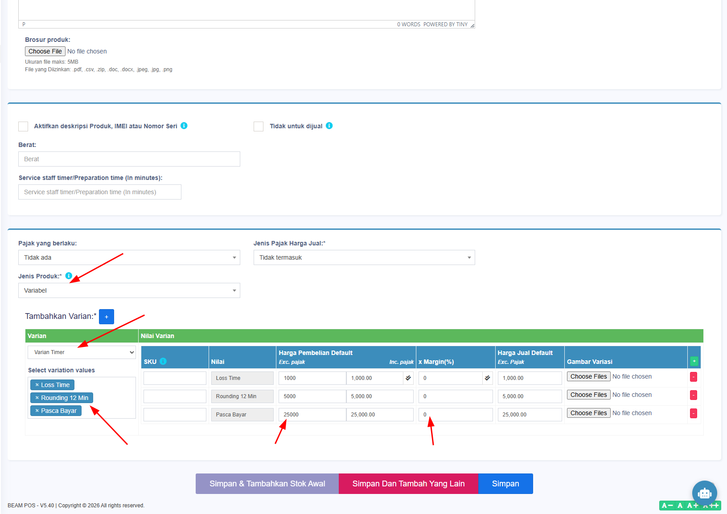
Task: Edit Rounding 12 Min selling price 5,000.00
Action: click(530, 396)
